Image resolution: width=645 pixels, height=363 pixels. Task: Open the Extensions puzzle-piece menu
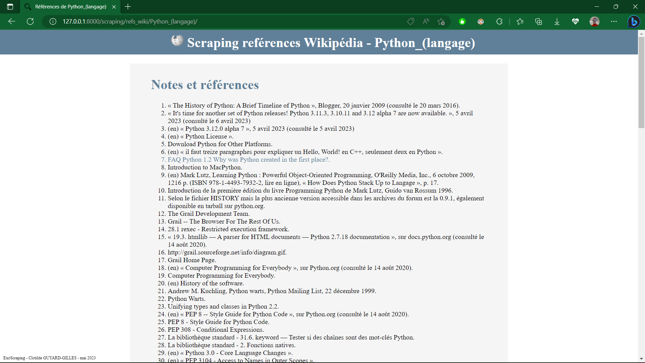tap(499, 22)
